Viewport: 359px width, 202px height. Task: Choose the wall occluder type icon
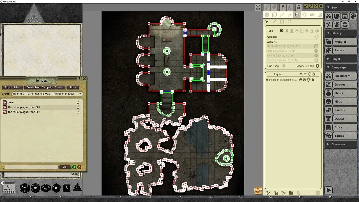point(282,31)
